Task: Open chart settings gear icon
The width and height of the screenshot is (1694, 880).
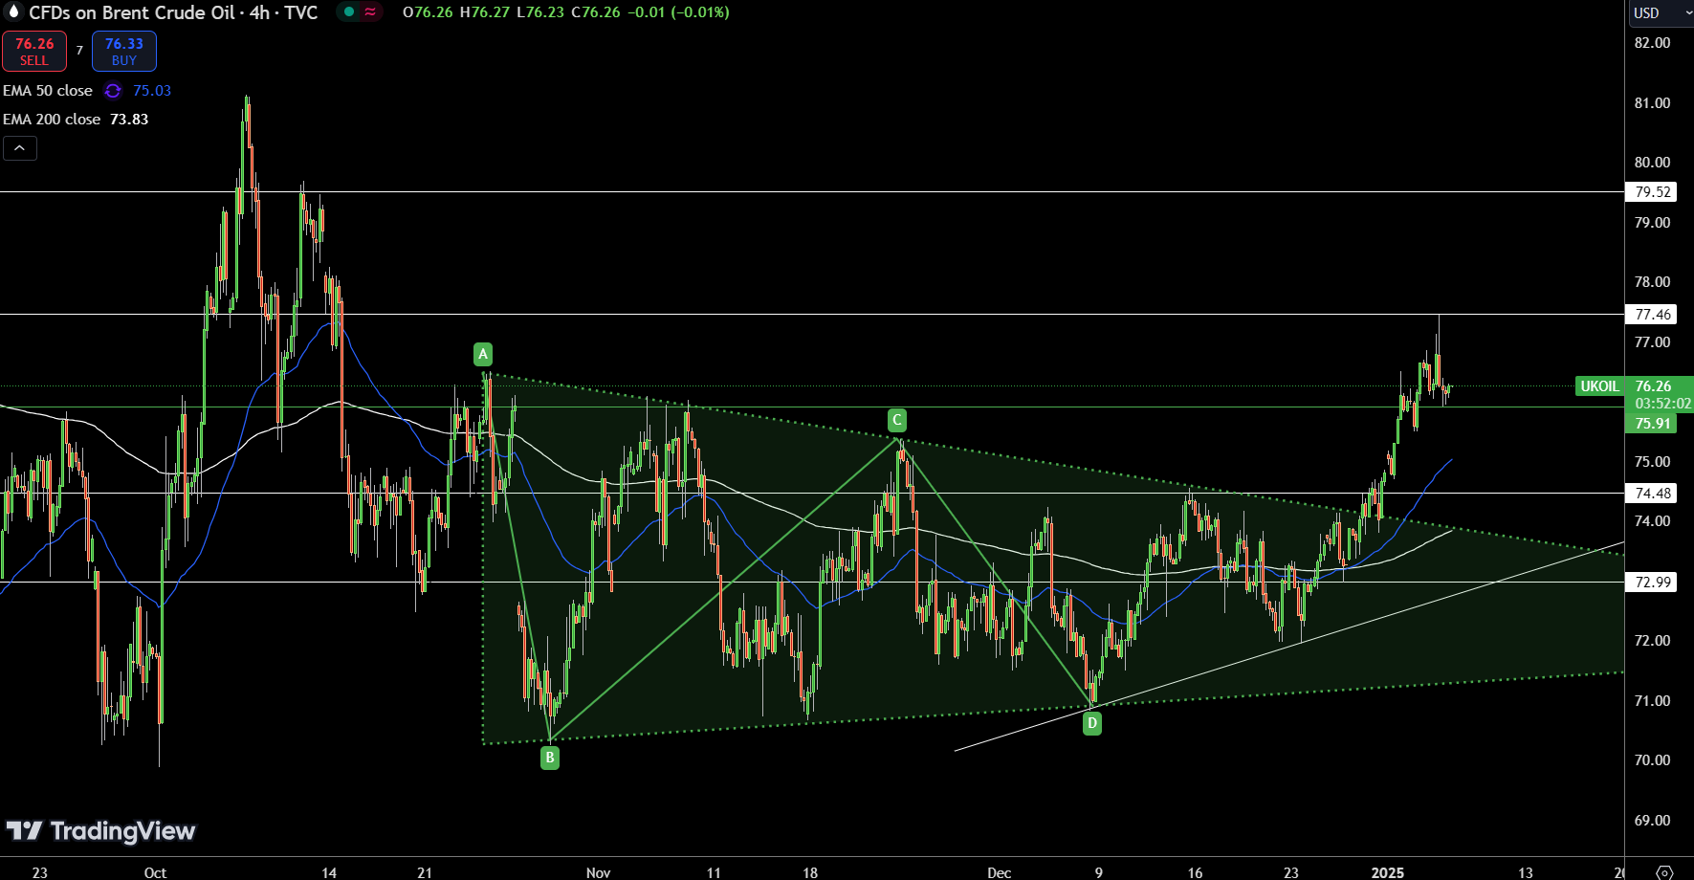Action: (x=1664, y=872)
